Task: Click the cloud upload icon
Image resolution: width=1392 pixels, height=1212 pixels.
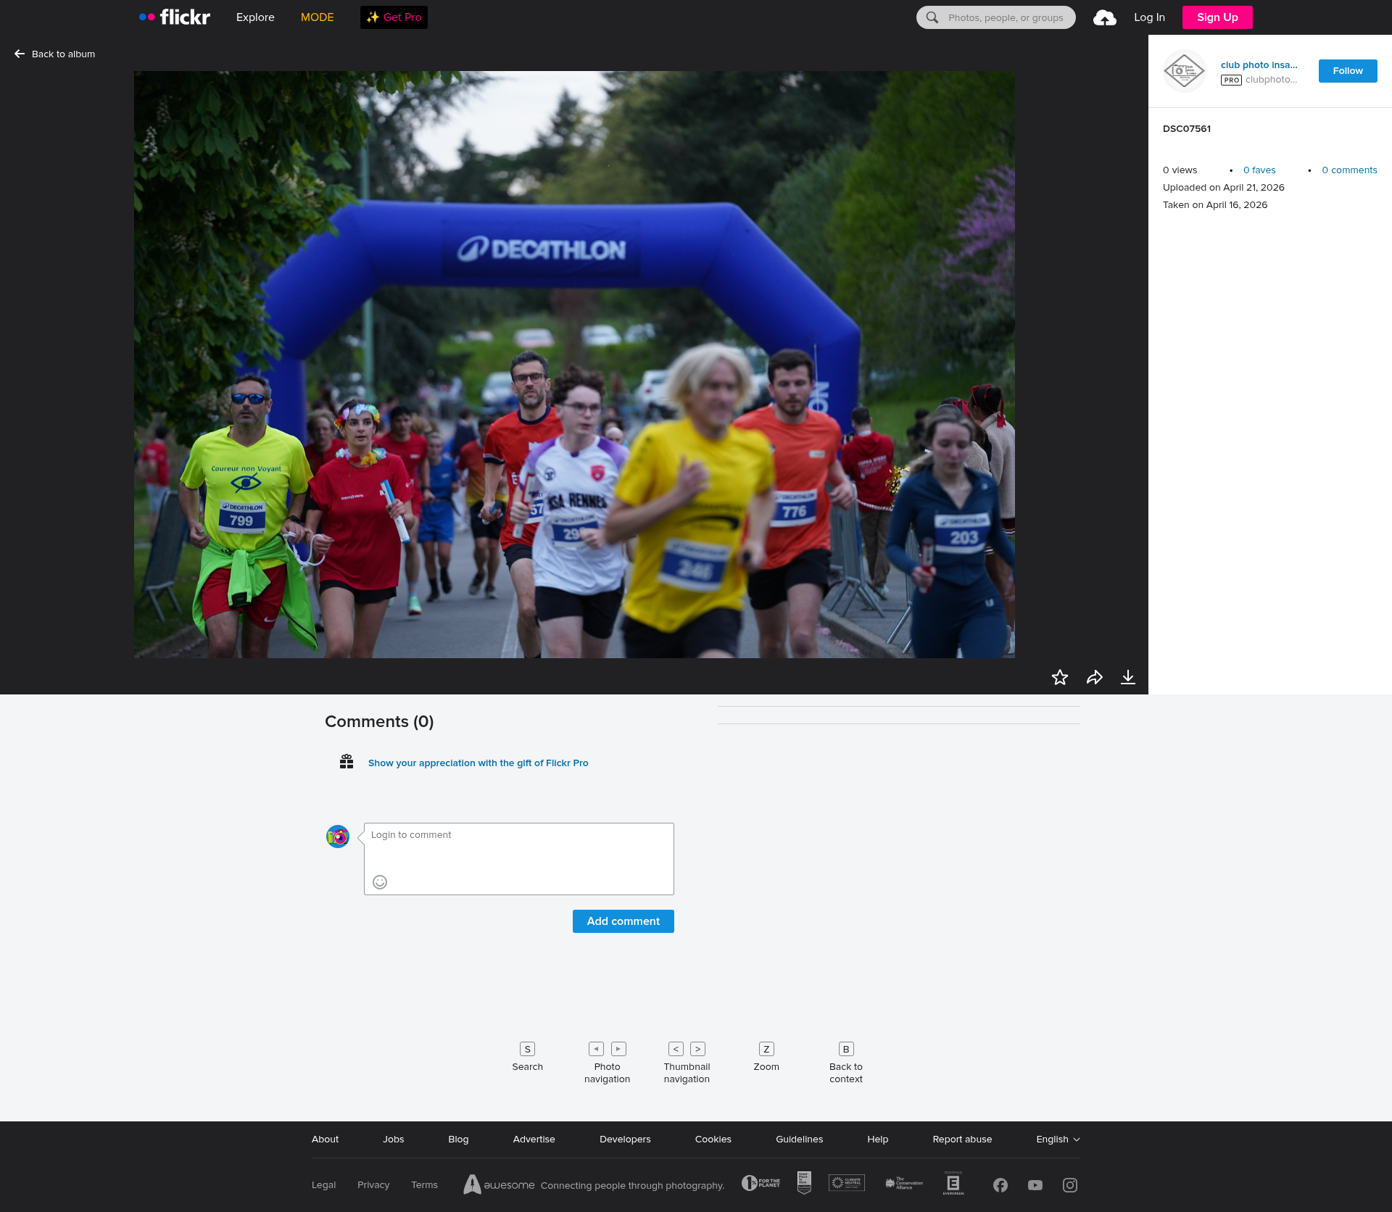Action: point(1104,17)
